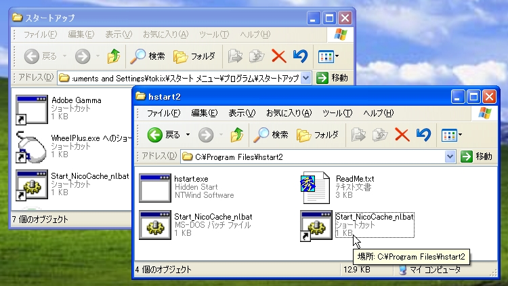This screenshot has width=508, height=286.
Task: Close the スタートアップ window
Action: [345, 18]
